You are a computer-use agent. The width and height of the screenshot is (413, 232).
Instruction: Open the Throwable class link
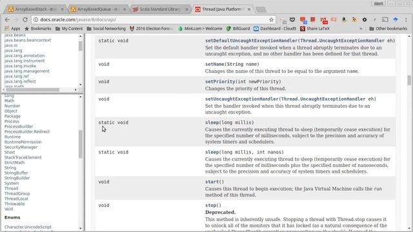(14, 204)
